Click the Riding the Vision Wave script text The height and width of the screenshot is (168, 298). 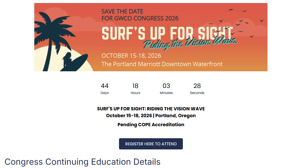point(190,43)
